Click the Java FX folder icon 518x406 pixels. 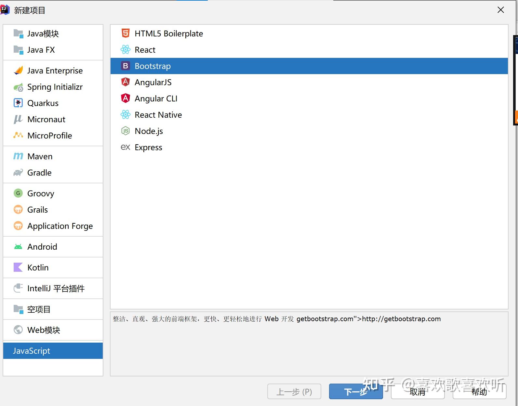18,50
